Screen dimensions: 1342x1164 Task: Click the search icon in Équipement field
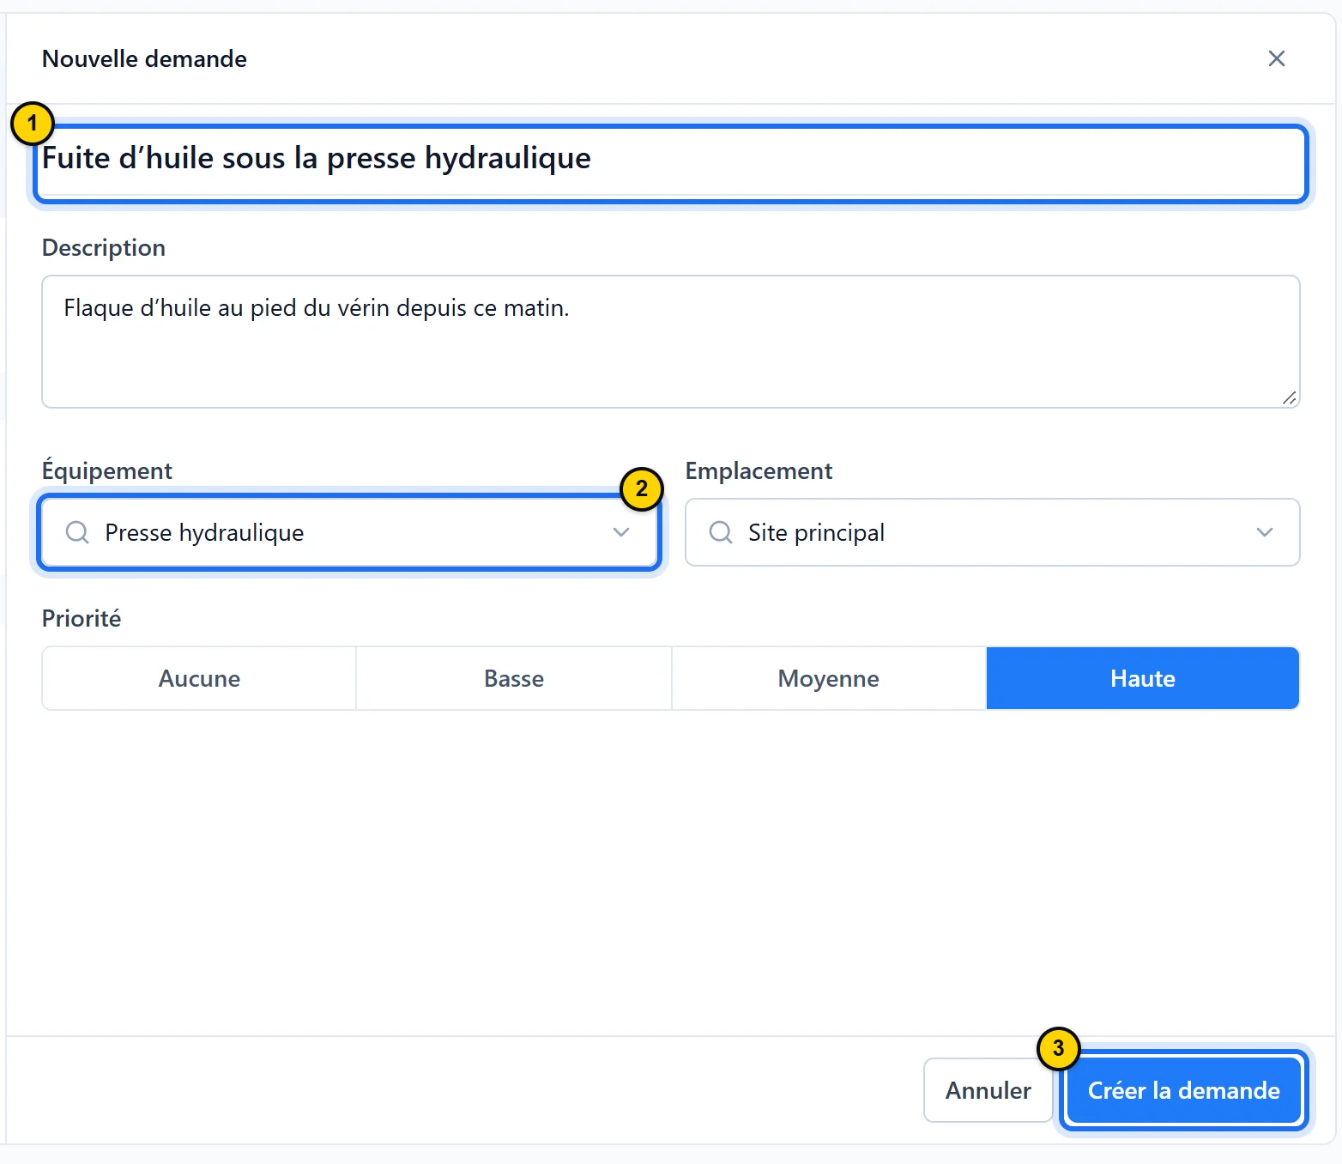(77, 532)
